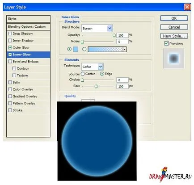This screenshot has width=194, height=185.
Task: Open Blending Options: Custom
Action: coord(28,27)
